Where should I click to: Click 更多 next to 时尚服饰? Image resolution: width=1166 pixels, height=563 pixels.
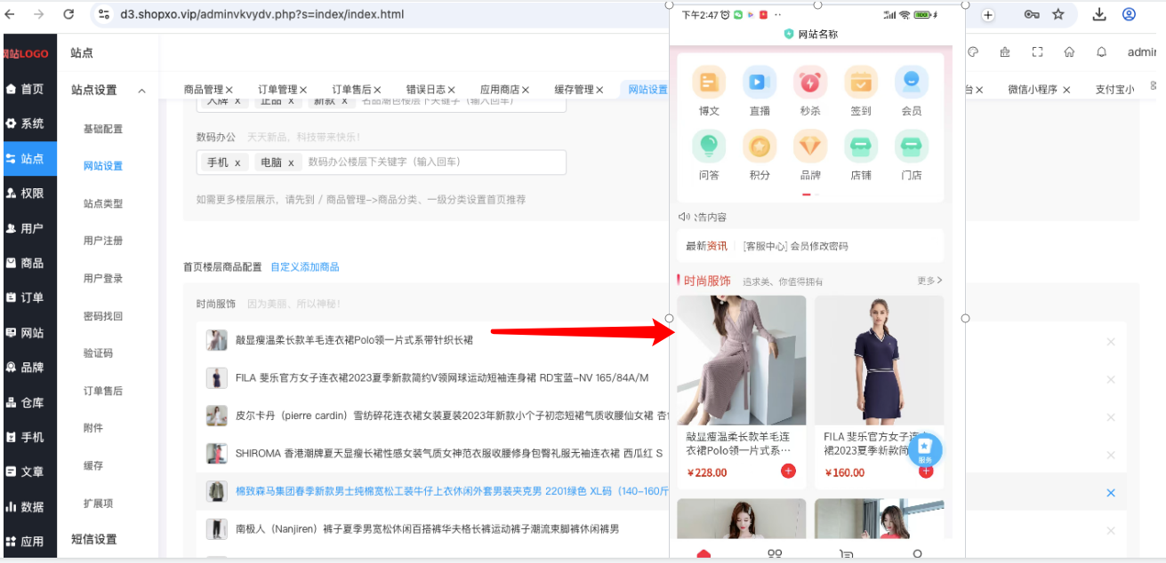coord(929,281)
